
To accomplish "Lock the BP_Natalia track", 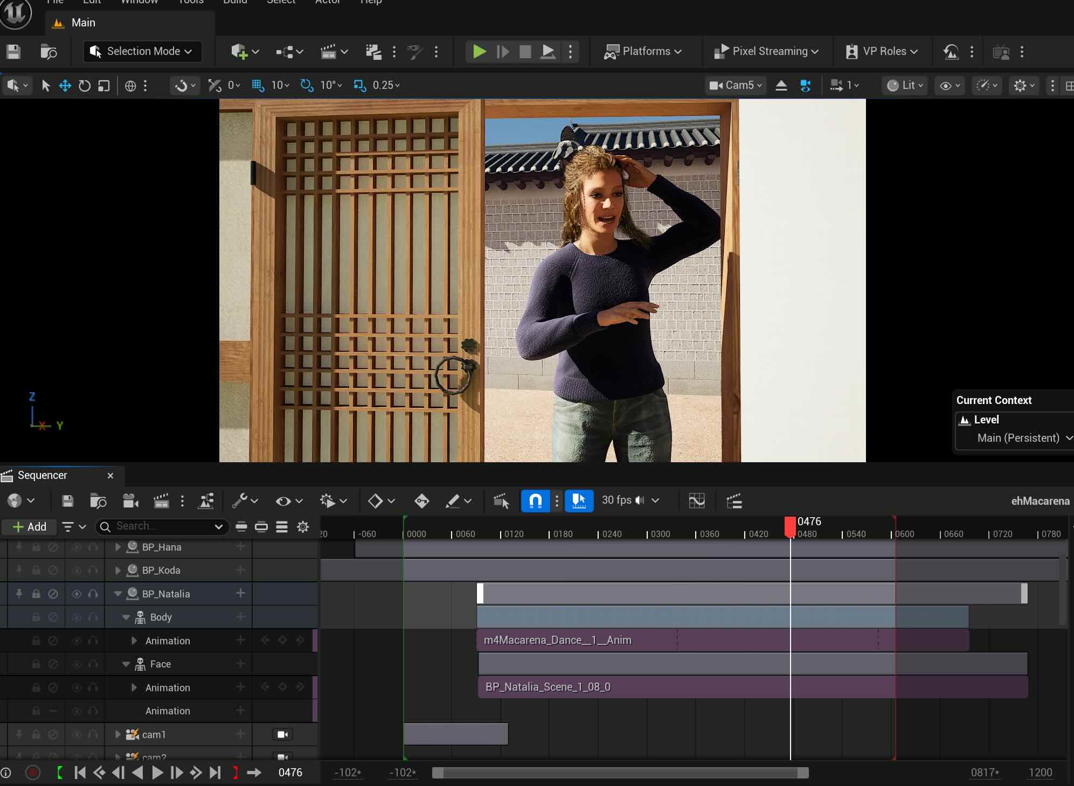I will [36, 594].
